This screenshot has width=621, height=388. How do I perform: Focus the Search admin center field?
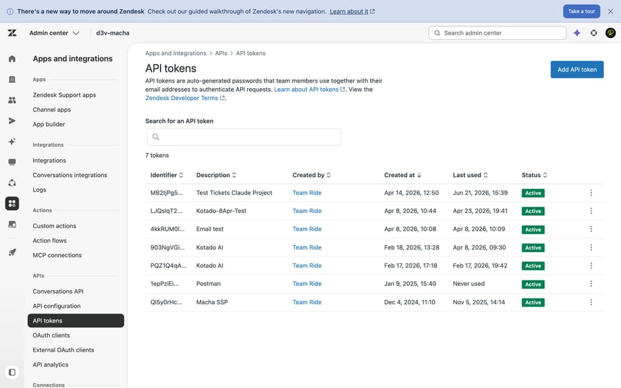(497, 33)
